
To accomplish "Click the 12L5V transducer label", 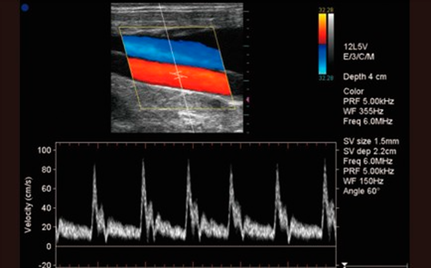I will point(355,46).
